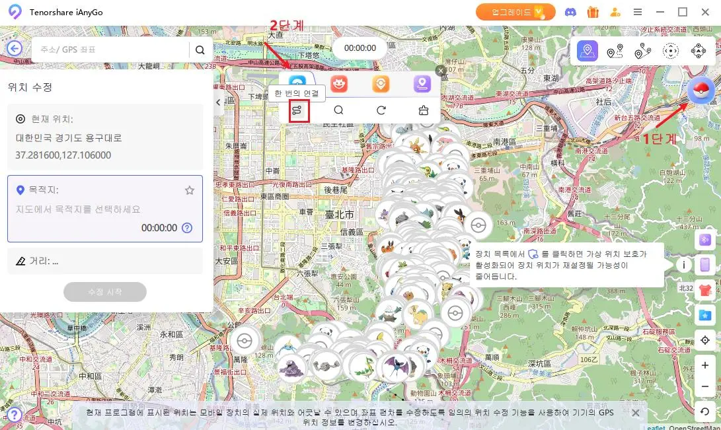Image resolution: width=721 pixels, height=430 pixels.
Task: Dismiss the bottom GPS notice banner
Action: (x=636, y=413)
